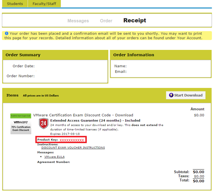Switch to the Students tab
The height and width of the screenshot is (193, 213).
tap(15, 3)
